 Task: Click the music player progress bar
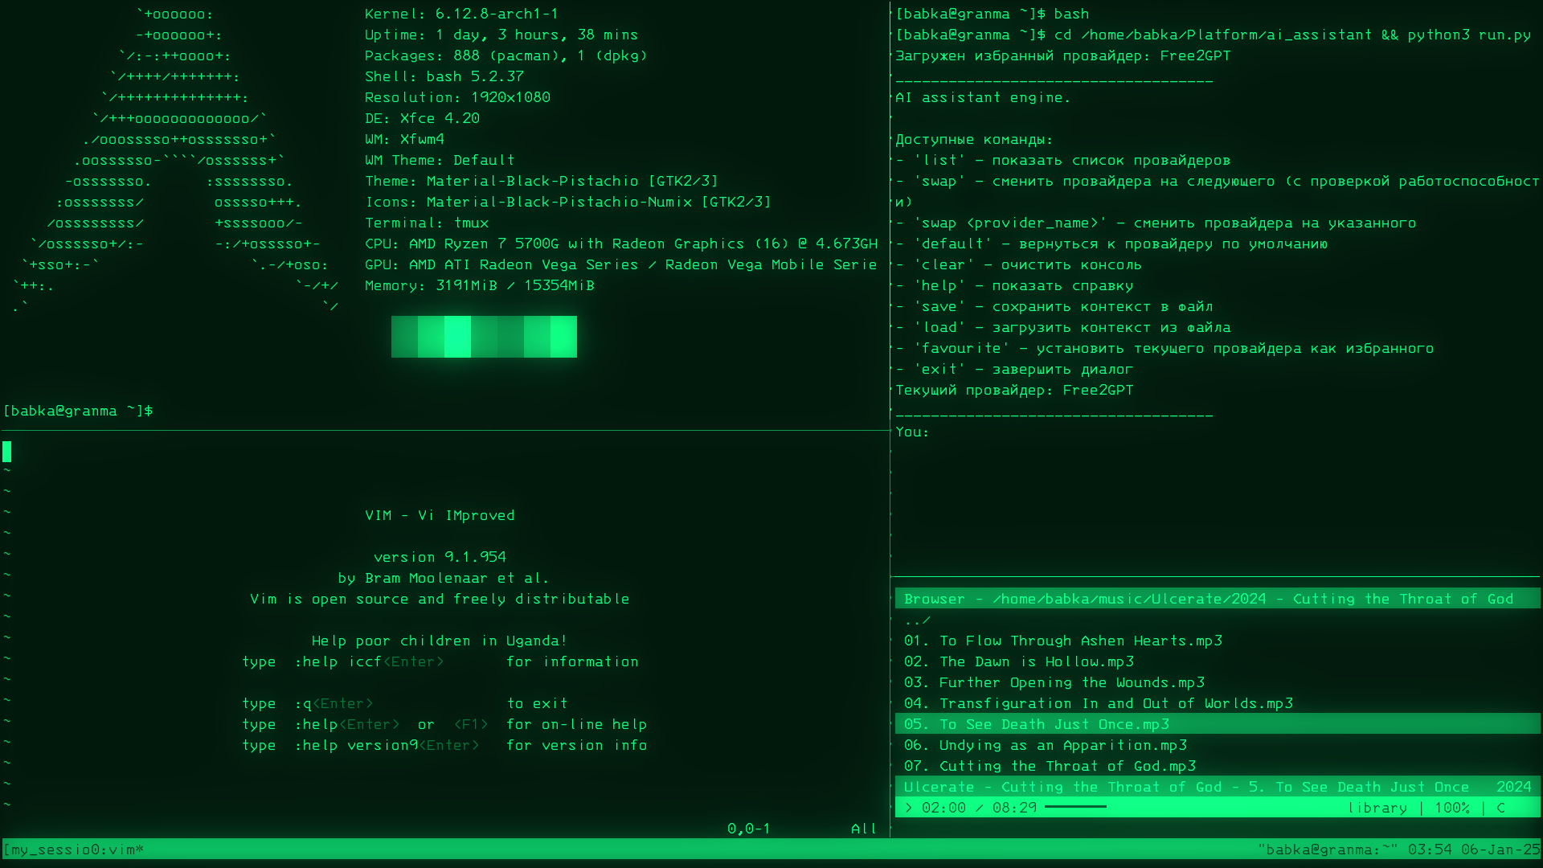point(1075,807)
